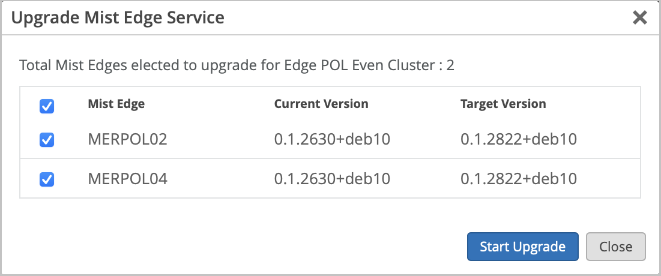Click the Current Version column header
Image resolution: width=661 pixels, height=276 pixels.
(x=321, y=104)
